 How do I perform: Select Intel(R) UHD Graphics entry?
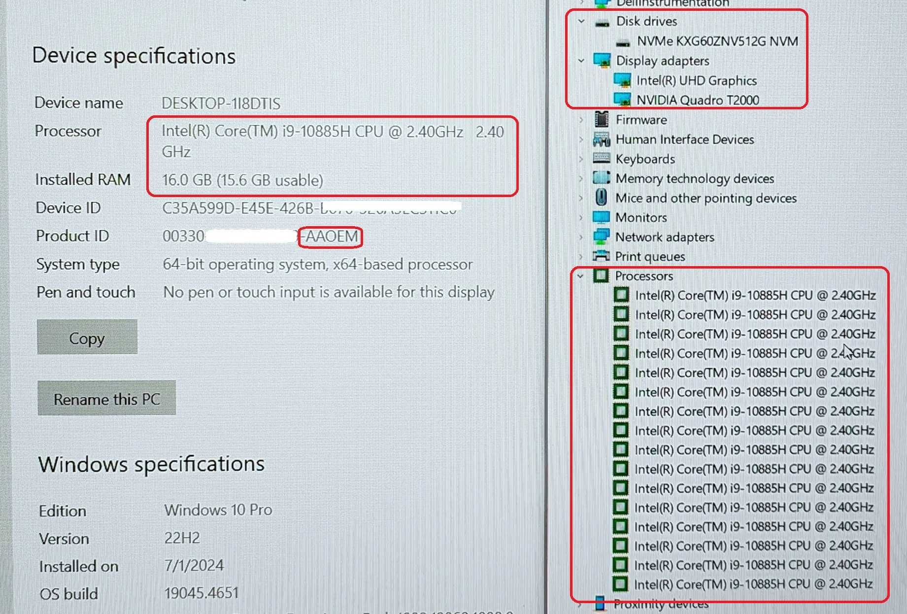click(x=697, y=80)
